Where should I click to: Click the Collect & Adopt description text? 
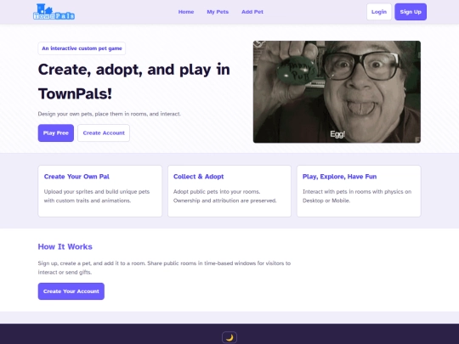coord(224,196)
